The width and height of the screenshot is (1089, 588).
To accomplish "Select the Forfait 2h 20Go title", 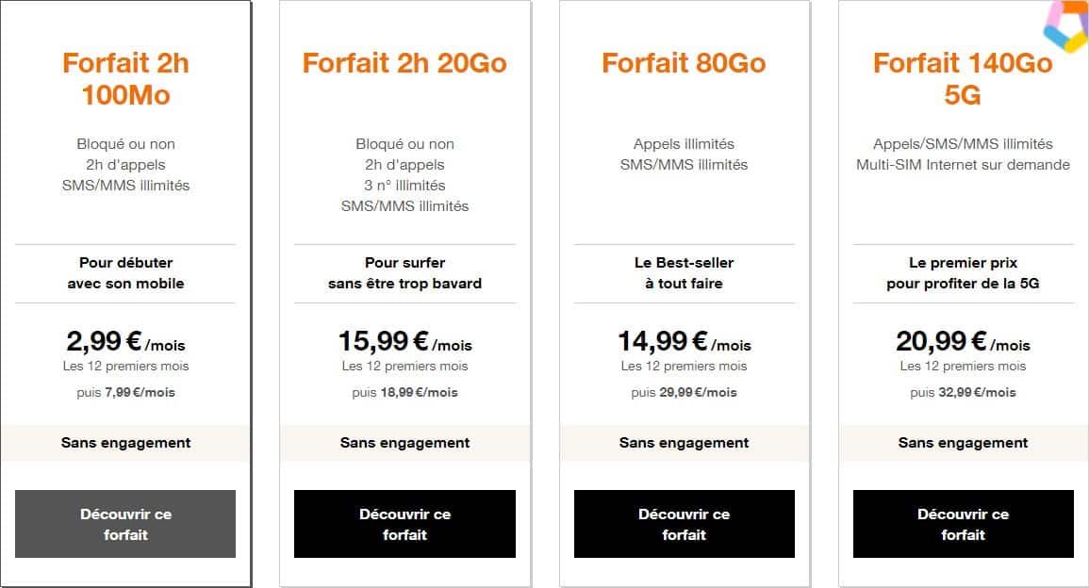I will click(x=404, y=63).
